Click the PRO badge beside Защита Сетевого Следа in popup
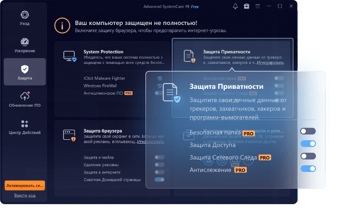Viewport: 350px width, 220px height. coord(265,158)
